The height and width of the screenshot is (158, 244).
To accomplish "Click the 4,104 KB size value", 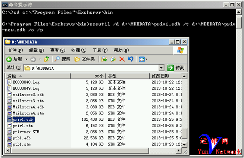I will tap(95, 144).
